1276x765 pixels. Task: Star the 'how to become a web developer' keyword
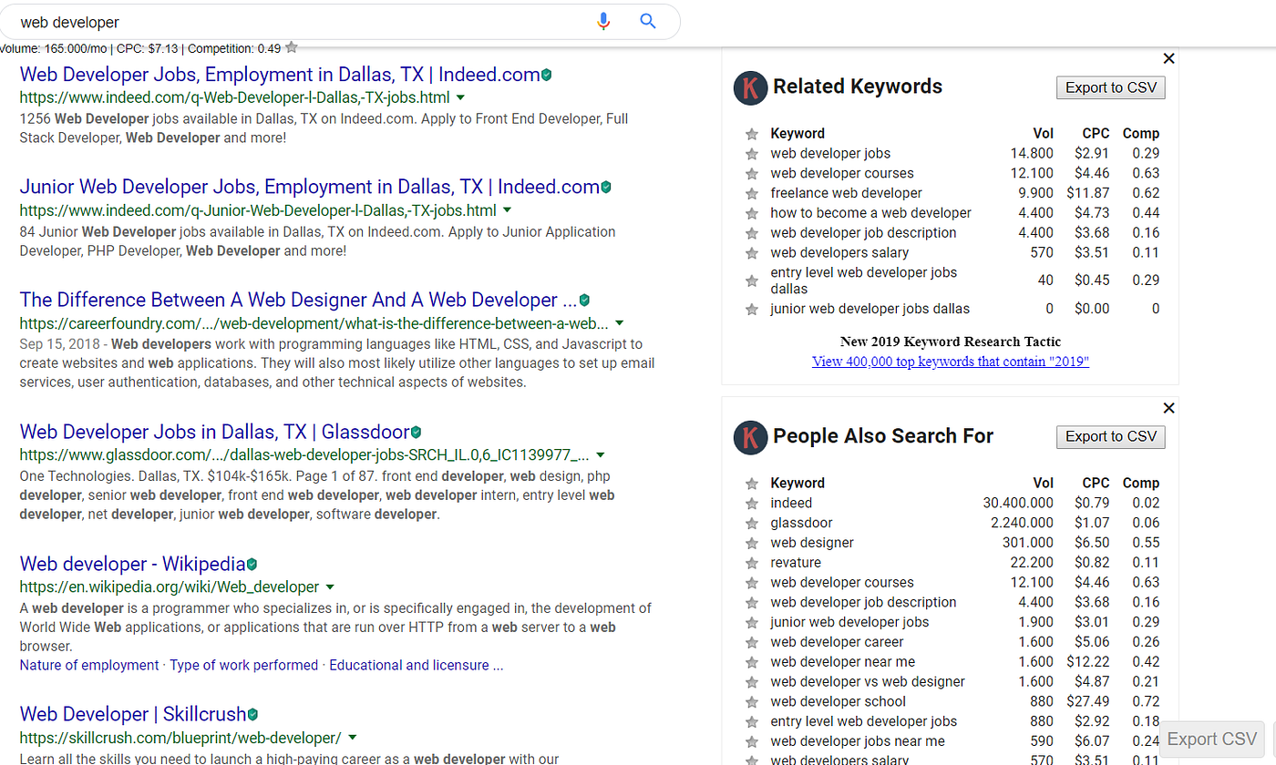click(752, 214)
